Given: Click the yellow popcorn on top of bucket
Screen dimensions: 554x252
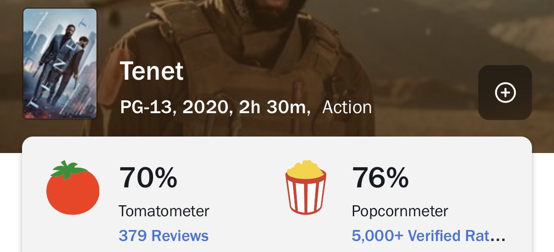Looking at the screenshot, I should coord(306,169).
